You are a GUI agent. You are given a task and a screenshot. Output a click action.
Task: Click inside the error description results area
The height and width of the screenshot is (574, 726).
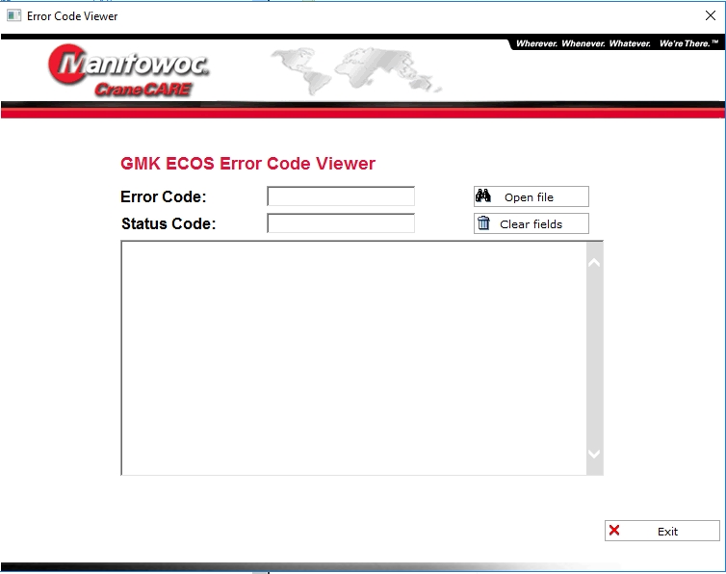354,358
